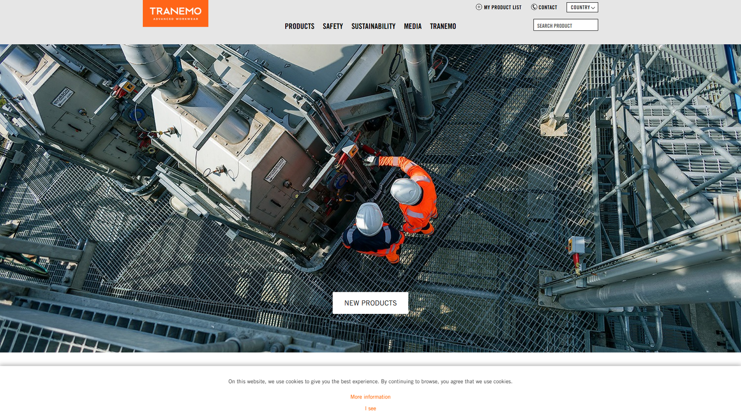Screen dimensions: 741x416
Task: Open the Media navigation item
Action: point(412,26)
